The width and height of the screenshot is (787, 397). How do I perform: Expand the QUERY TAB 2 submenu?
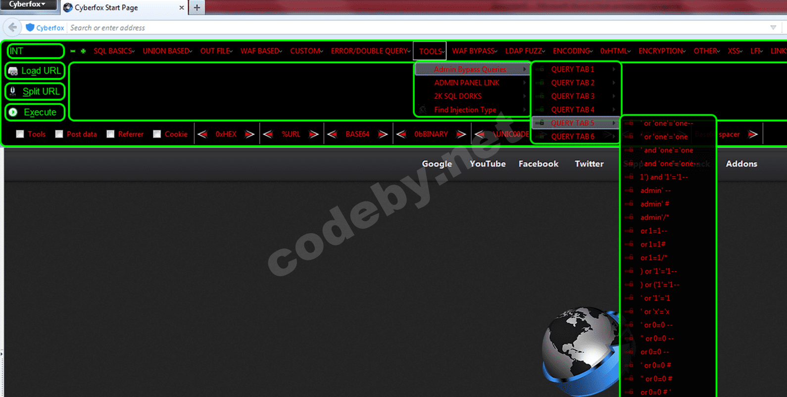pyautogui.click(x=576, y=83)
